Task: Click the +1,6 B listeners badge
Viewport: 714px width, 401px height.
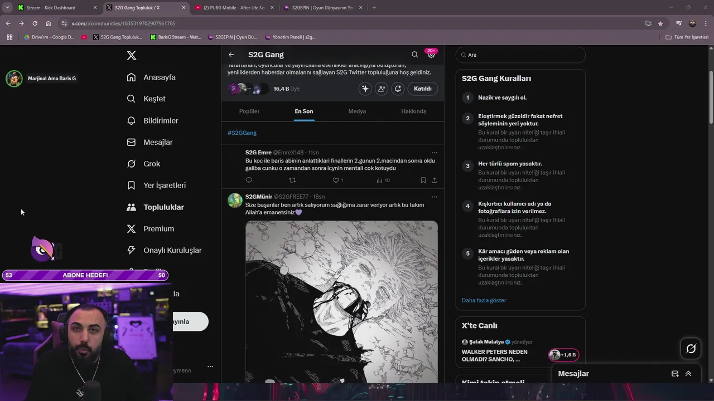Action: pyautogui.click(x=563, y=355)
